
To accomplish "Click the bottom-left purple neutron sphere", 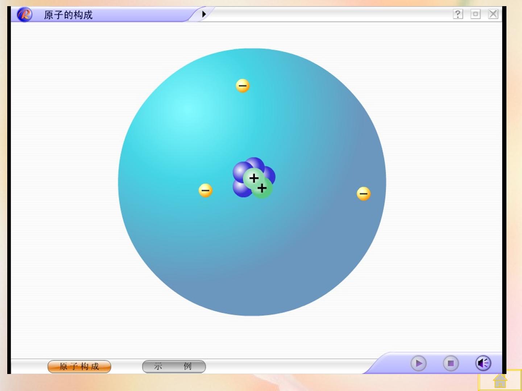I will click(x=241, y=189).
